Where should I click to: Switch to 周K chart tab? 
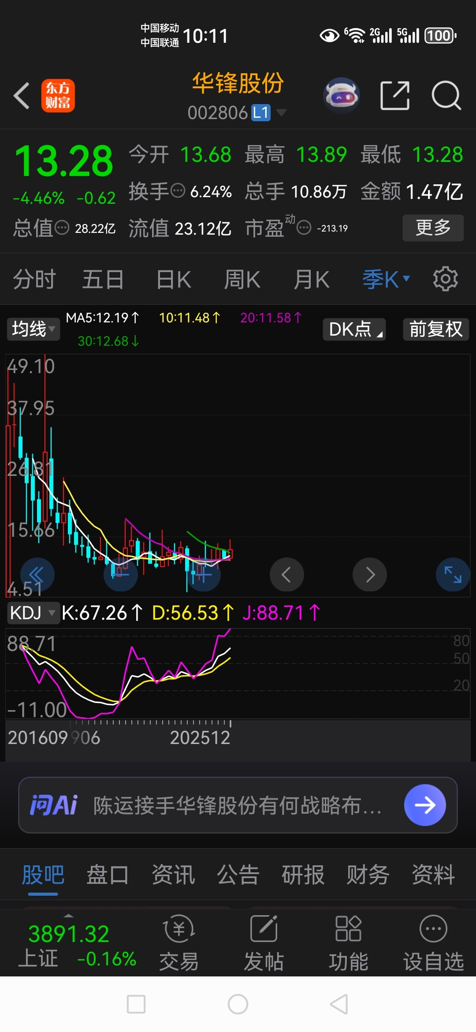[x=242, y=280]
